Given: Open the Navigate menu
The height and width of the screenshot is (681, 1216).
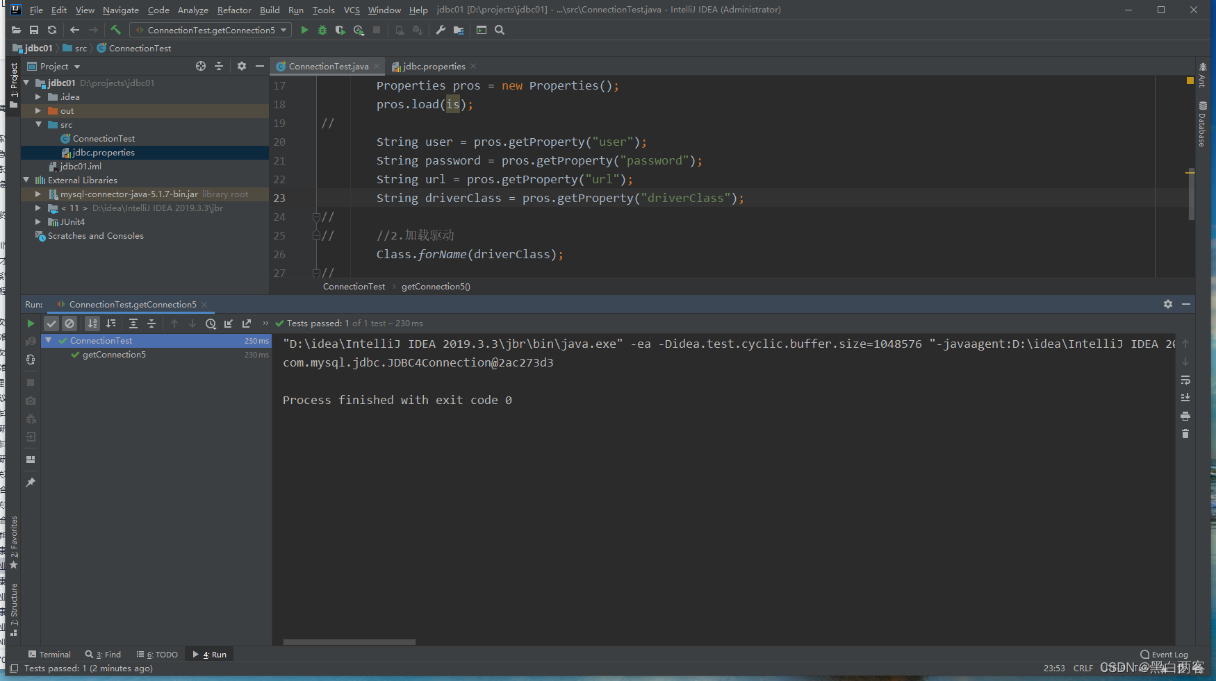Looking at the screenshot, I should [x=121, y=10].
